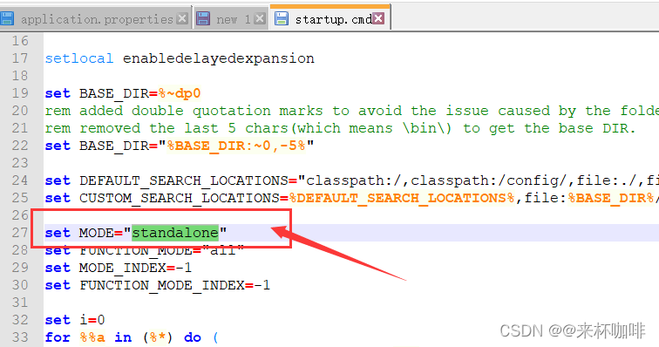
Task: Close the new 1 tab
Action: [260, 18]
